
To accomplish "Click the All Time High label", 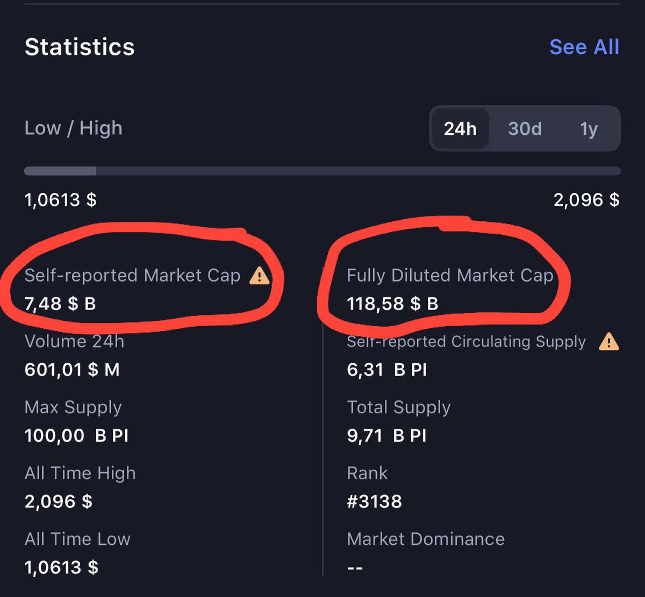I will [80, 473].
